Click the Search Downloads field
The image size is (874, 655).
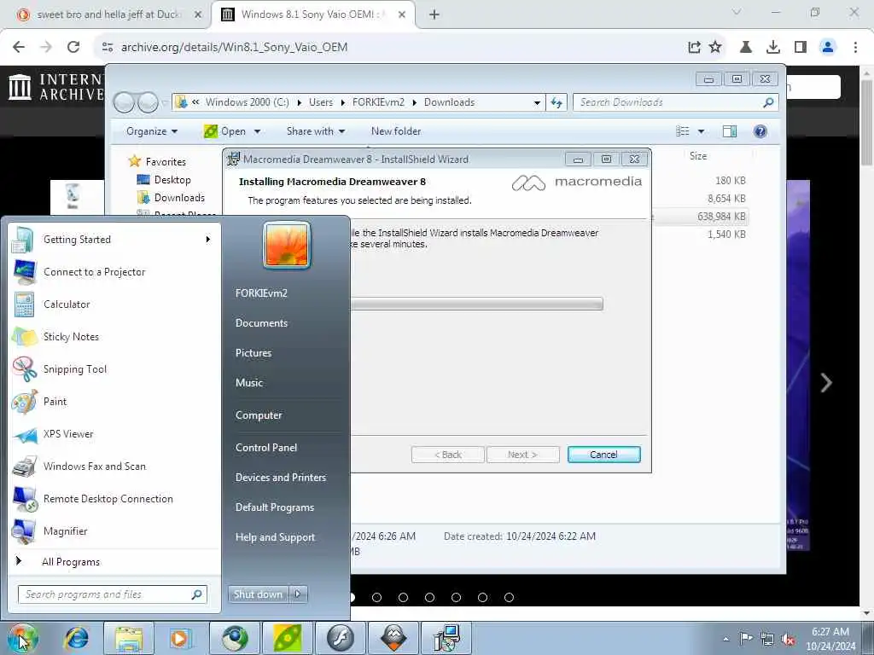[x=676, y=102]
